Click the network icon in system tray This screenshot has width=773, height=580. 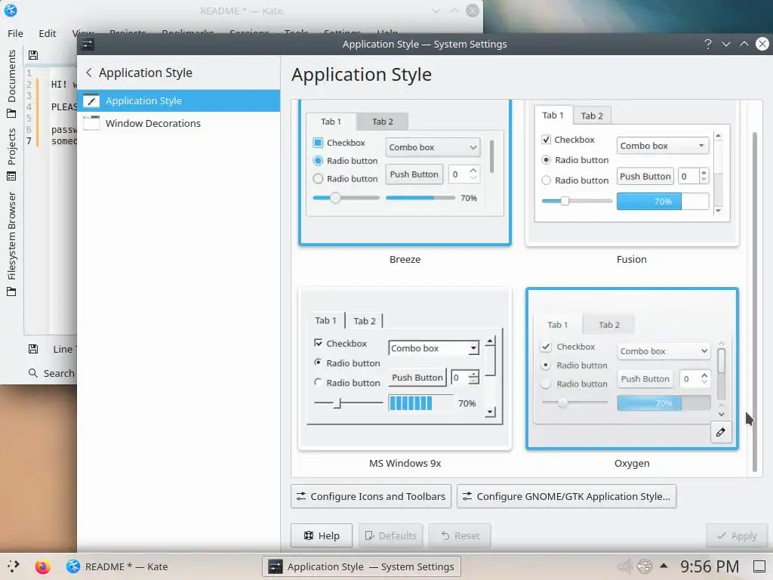(645, 566)
